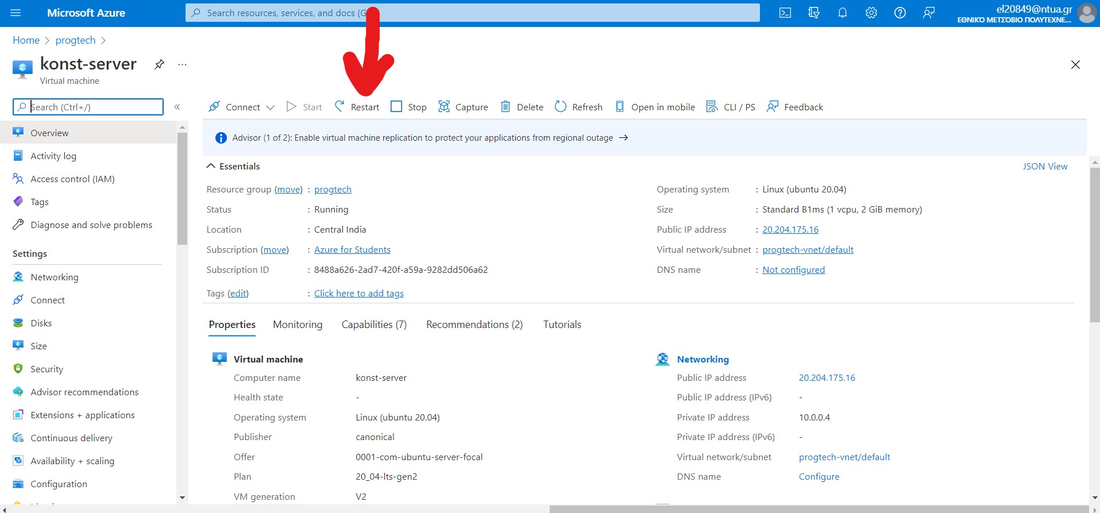1100x513 pixels.
Task: Open the CLI / PS command
Action: point(731,107)
